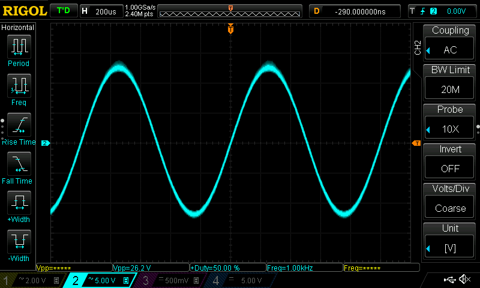Select channel 3 tab showing 500mV
The width and height of the screenshot is (480, 288).
point(171,280)
